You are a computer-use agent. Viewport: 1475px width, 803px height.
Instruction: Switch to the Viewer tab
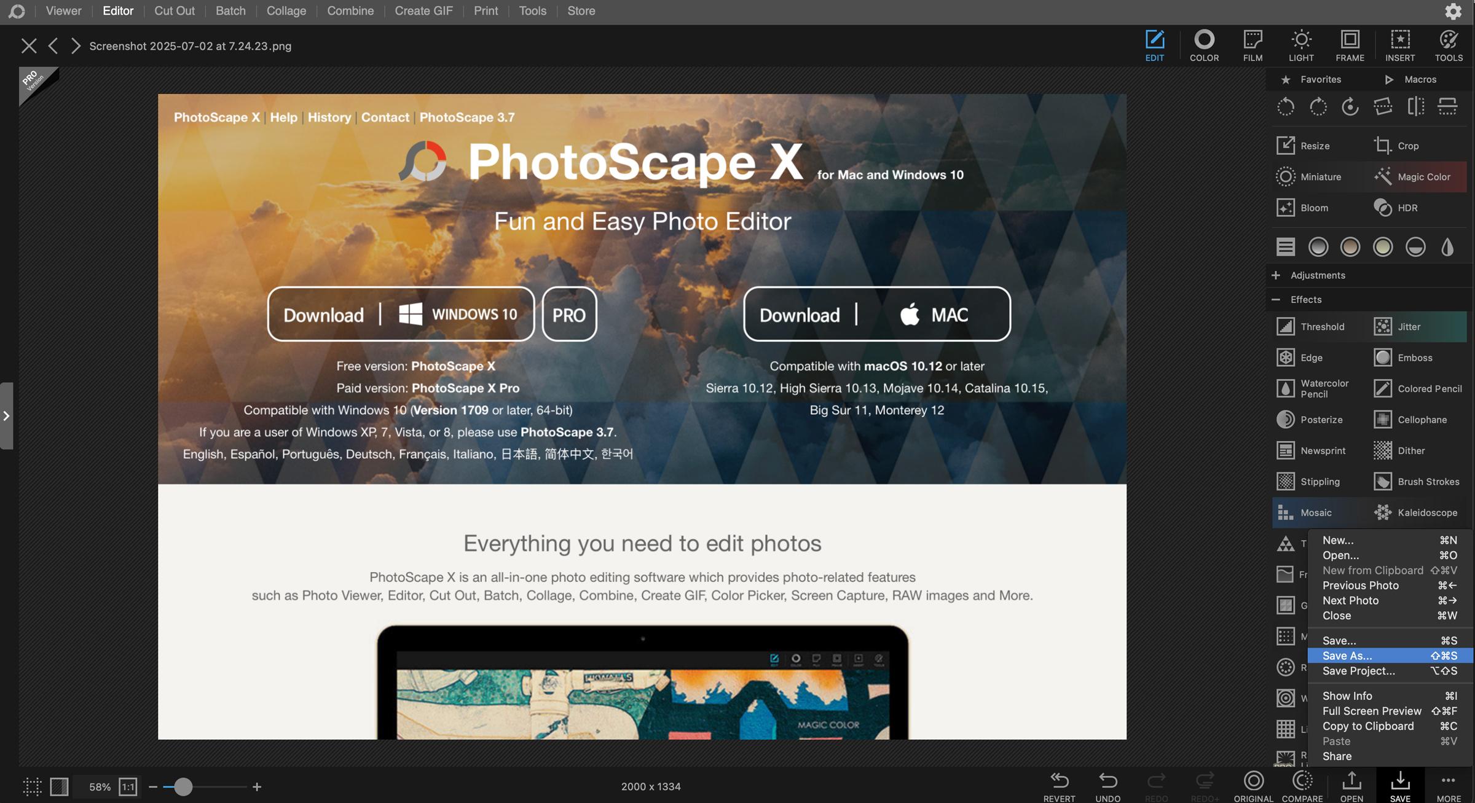pos(63,10)
